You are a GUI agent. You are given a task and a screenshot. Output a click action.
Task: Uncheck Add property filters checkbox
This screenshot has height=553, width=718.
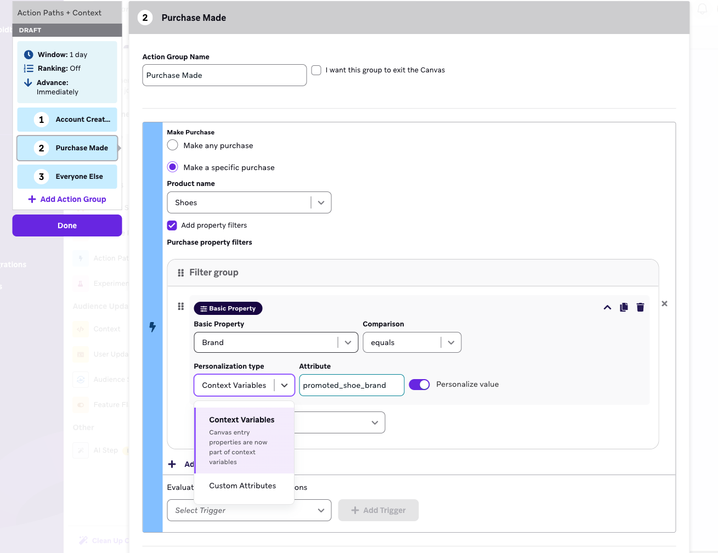click(x=172, y=225)
